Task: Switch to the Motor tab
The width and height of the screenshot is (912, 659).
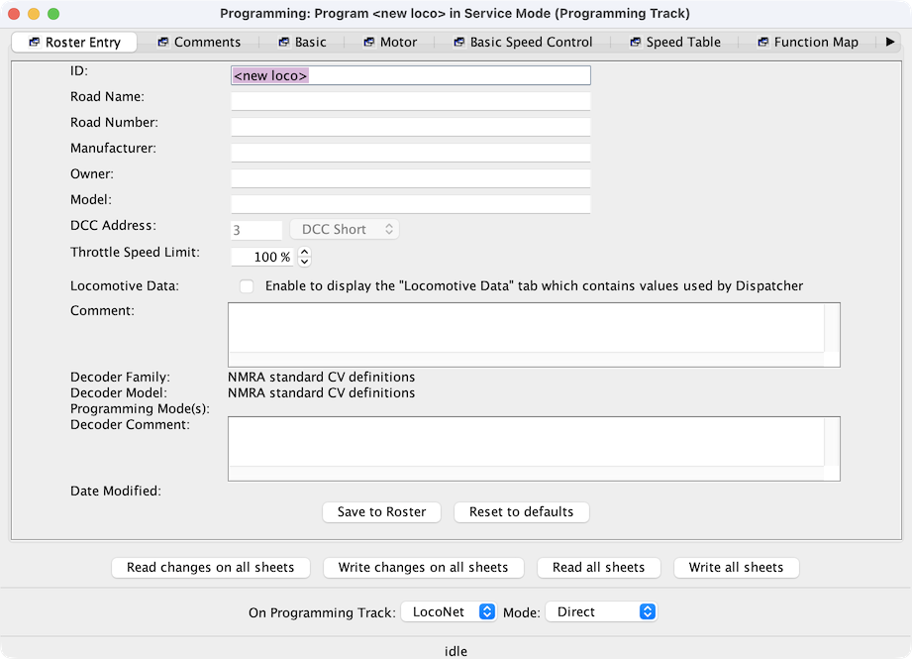Action: click(x=390, y=42)
